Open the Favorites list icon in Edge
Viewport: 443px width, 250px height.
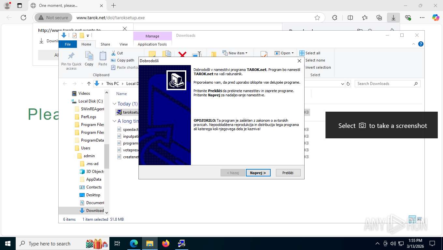tap(365, 18)
